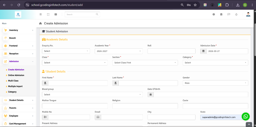The width and height of the screenshot is (256, 127).
Task: Open the Chrome profile avatar G
Action: tap(245, 5)
